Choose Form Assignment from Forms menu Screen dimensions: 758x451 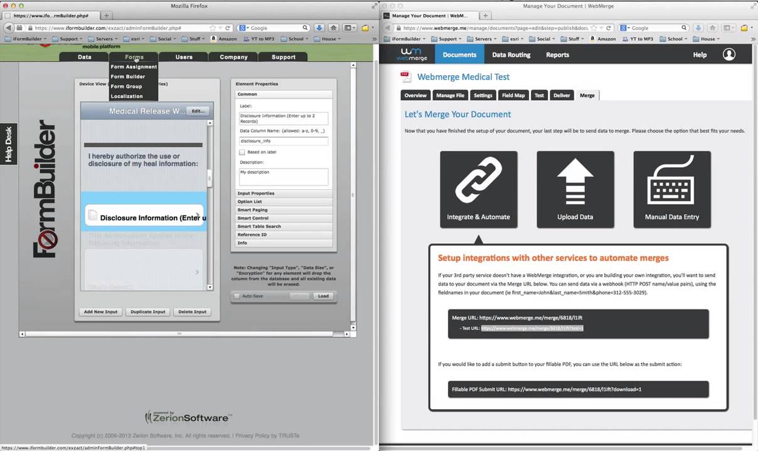tap(134, 66)
